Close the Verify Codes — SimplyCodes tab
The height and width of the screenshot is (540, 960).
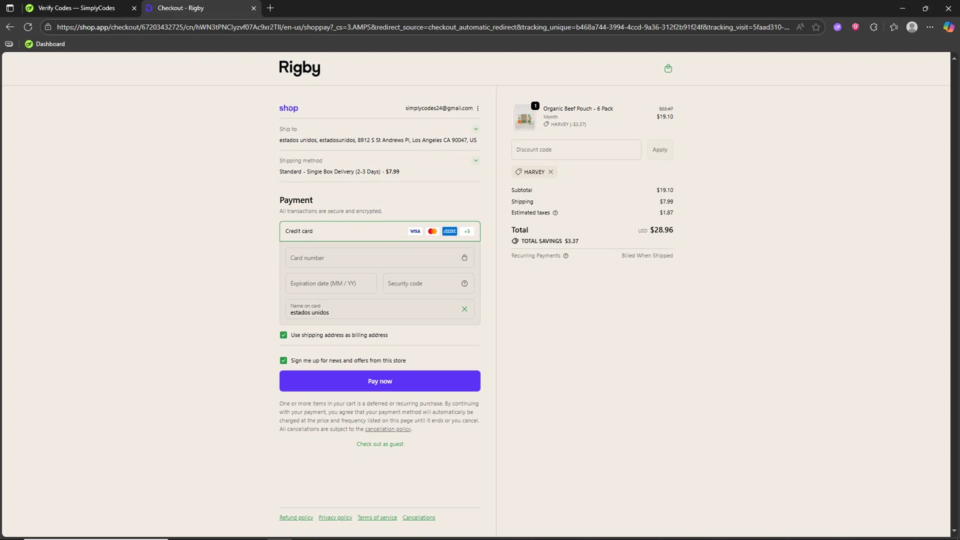pyautogui.click(x=134, y=8)
